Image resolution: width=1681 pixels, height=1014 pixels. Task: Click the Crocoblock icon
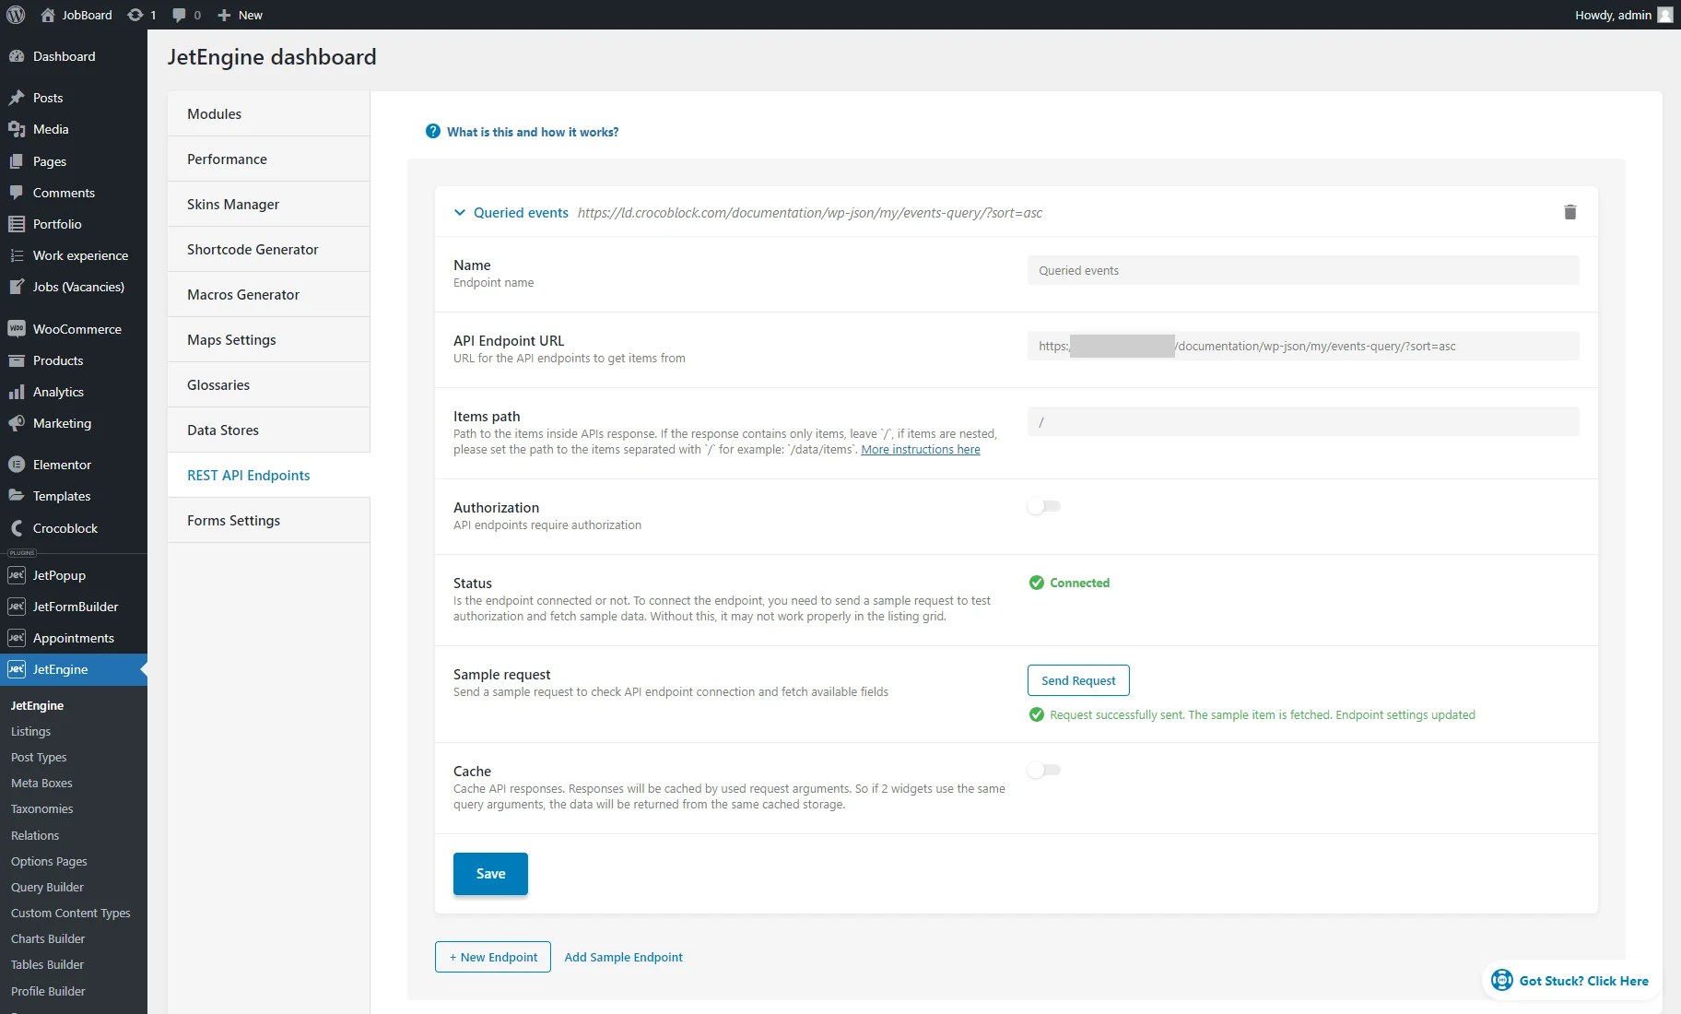point(17,528)
